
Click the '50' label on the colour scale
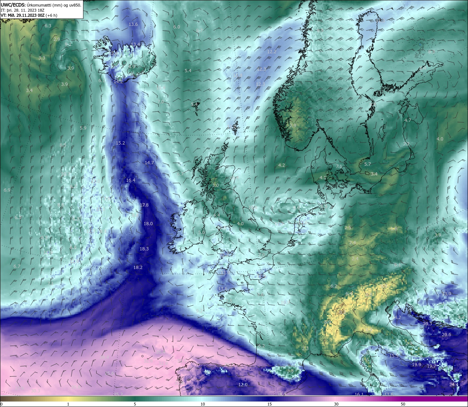(x=403, y=404)
